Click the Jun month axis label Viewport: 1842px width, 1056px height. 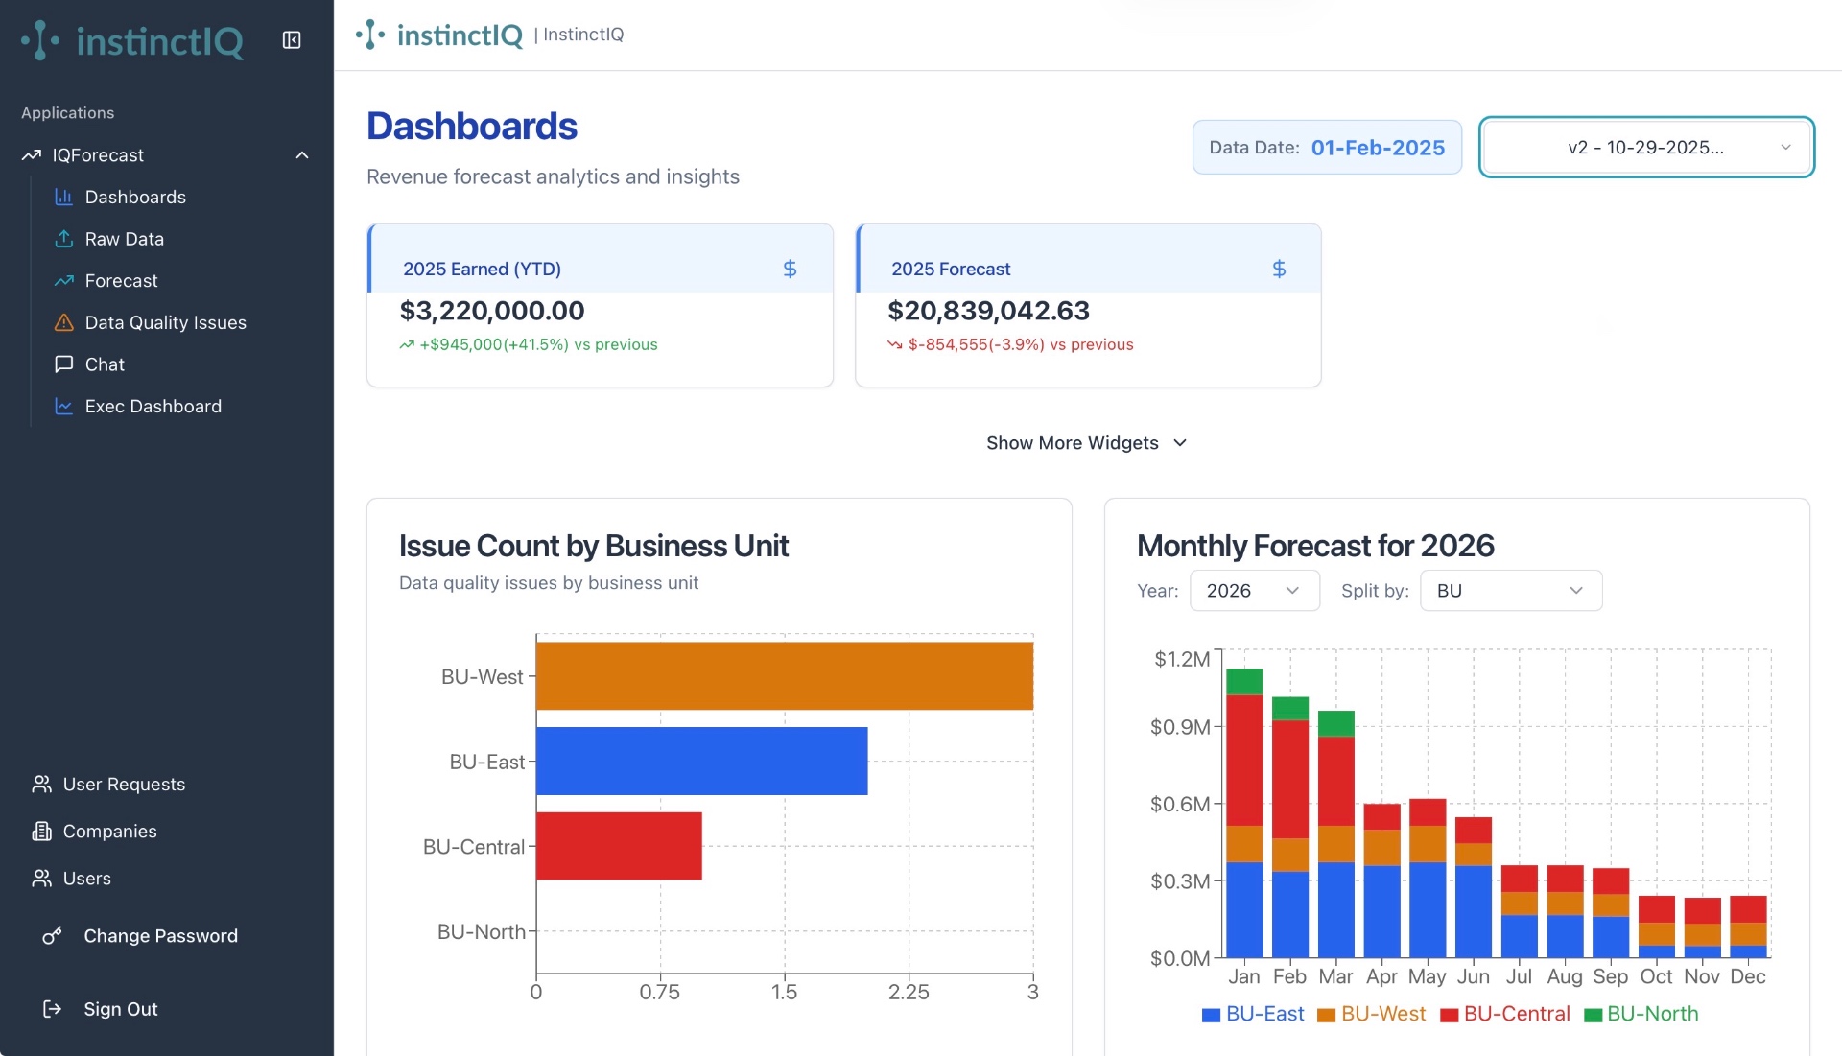[1474, 976]
